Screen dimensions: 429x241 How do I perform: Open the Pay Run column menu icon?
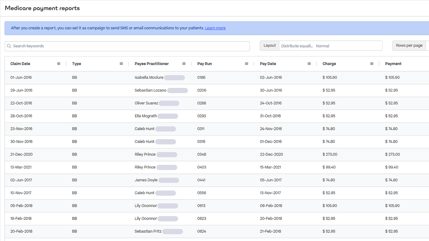pyautogui.click(x=247, y=64)
